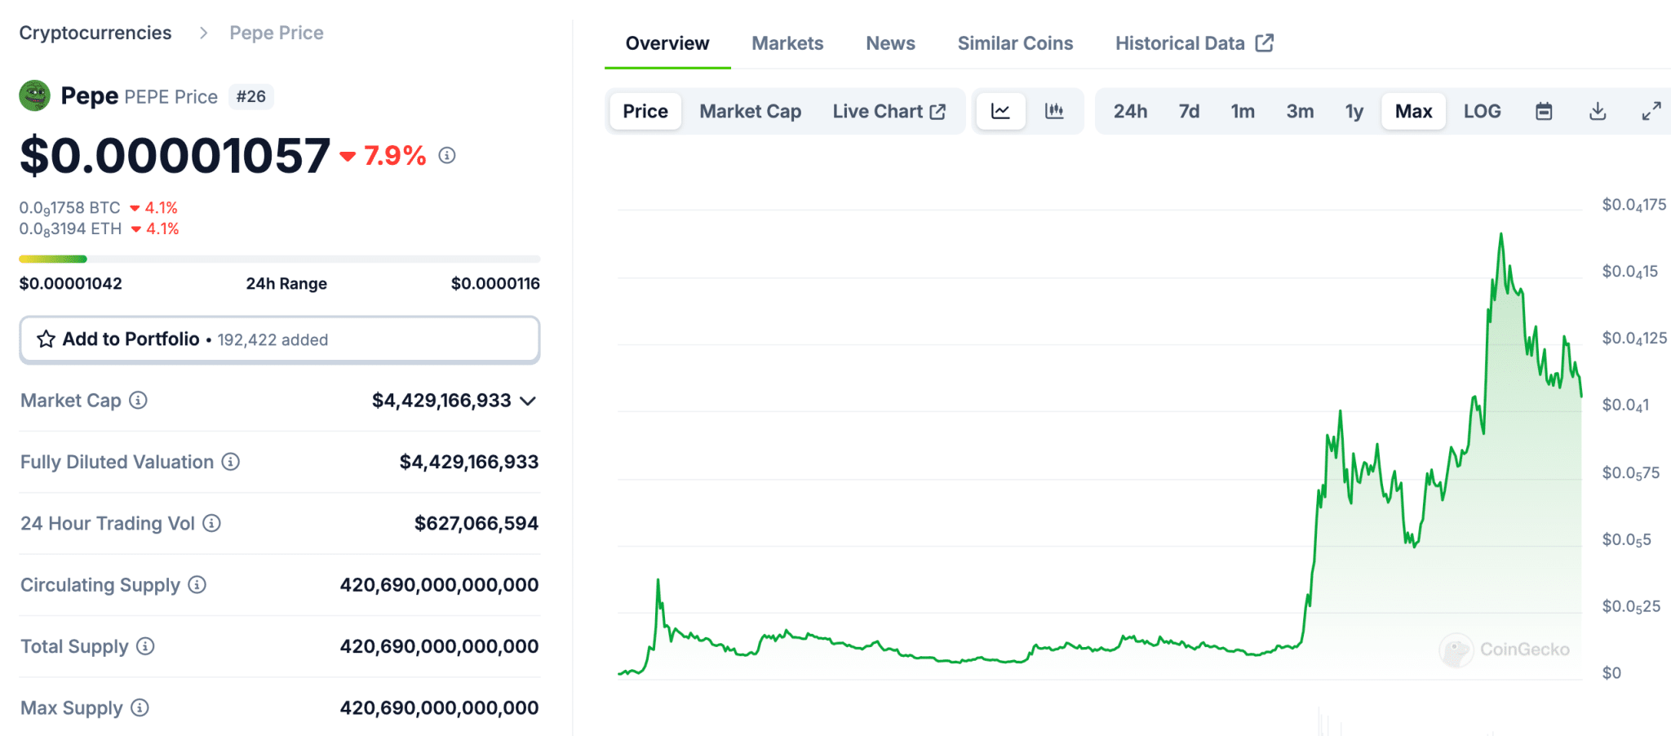This screenshot has height=736, width=1671.
Task: Toggle LOG scale on chart
Action: (1482, 111)
